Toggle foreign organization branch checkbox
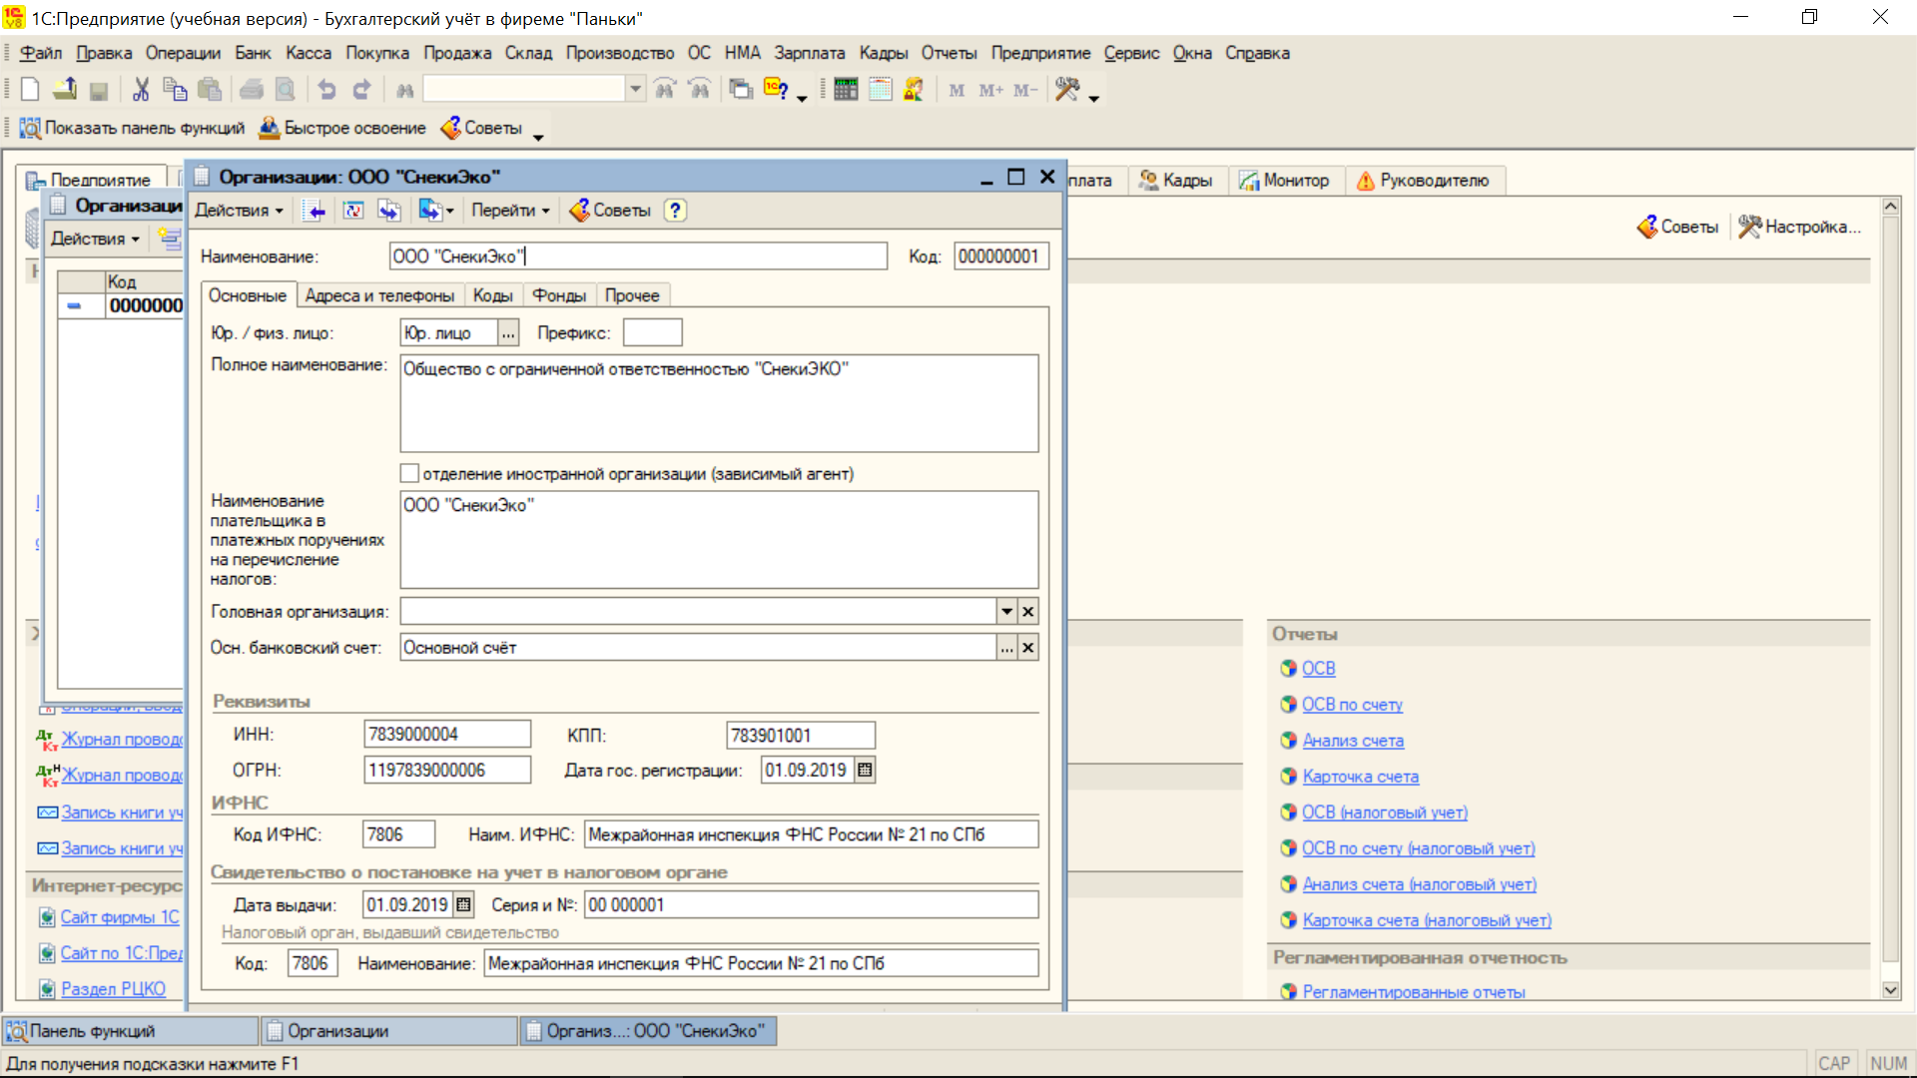The width and height of the screenshot is (1917, 1078). pyautogui.click(x=409, y=473)
